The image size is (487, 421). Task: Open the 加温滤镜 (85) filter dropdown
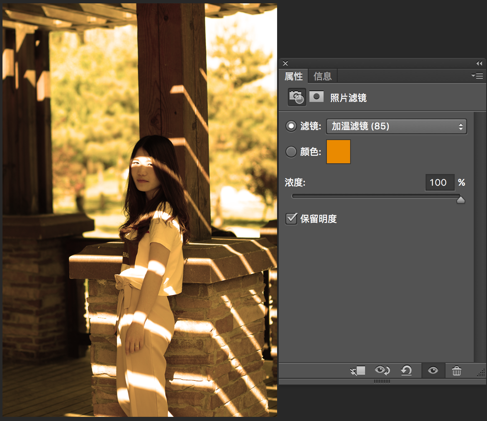click(396, 126)
